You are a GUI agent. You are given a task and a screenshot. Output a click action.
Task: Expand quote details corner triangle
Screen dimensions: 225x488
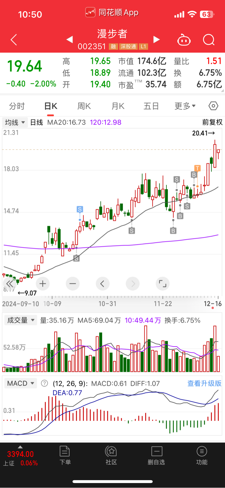(222, 91)
